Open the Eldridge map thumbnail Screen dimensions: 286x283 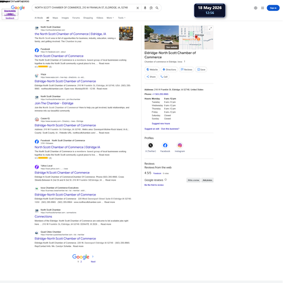[196, 37]
